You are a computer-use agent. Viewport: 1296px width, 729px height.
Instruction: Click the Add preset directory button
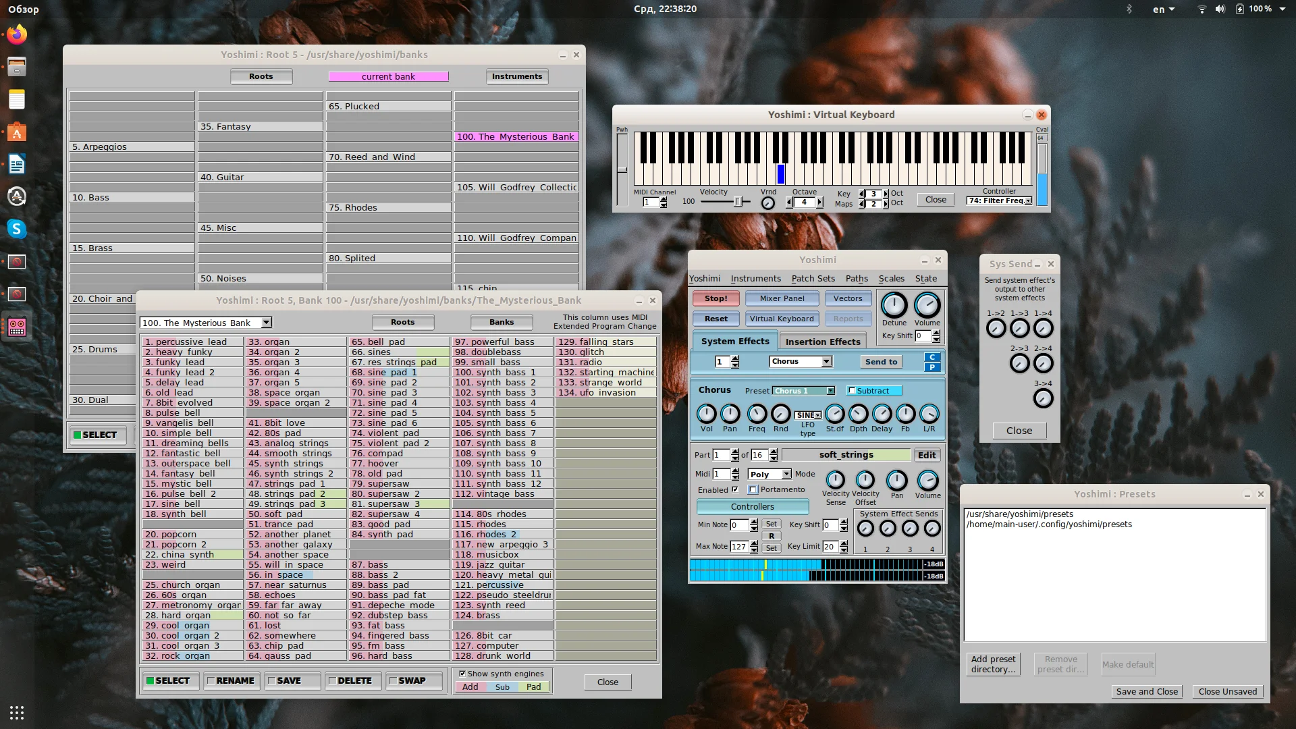point(992,664)
